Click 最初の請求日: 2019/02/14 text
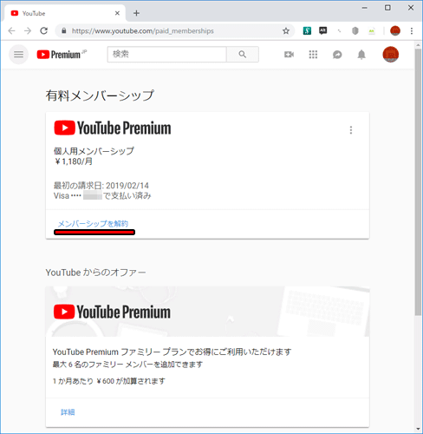The width and height of the screenshot is (423, 434). point(101,186)
